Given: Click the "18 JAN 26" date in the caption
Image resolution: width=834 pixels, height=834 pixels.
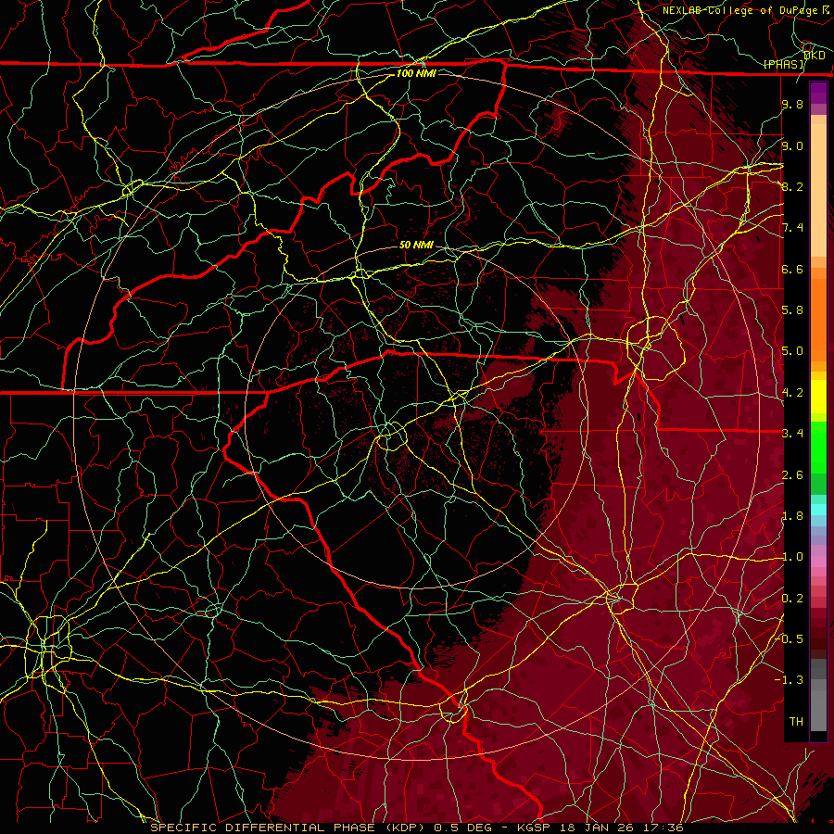Looking at the screenshot, I should pyautogui.click(x=597, y=828).
